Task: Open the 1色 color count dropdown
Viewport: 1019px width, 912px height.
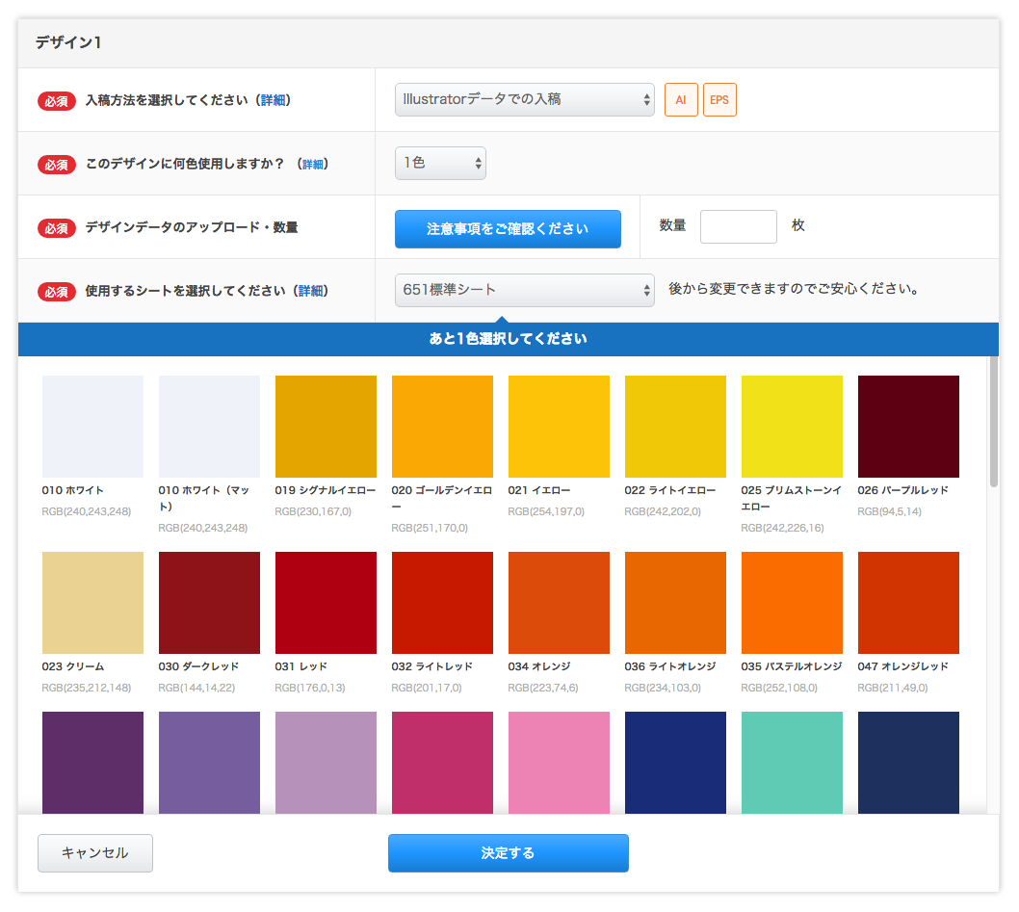Action: (x=440, y=163)
